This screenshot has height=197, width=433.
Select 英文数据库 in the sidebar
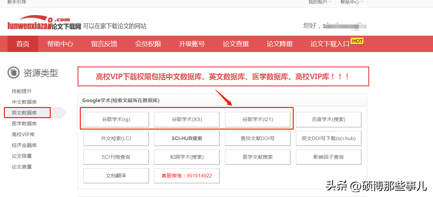click(24, 113)
